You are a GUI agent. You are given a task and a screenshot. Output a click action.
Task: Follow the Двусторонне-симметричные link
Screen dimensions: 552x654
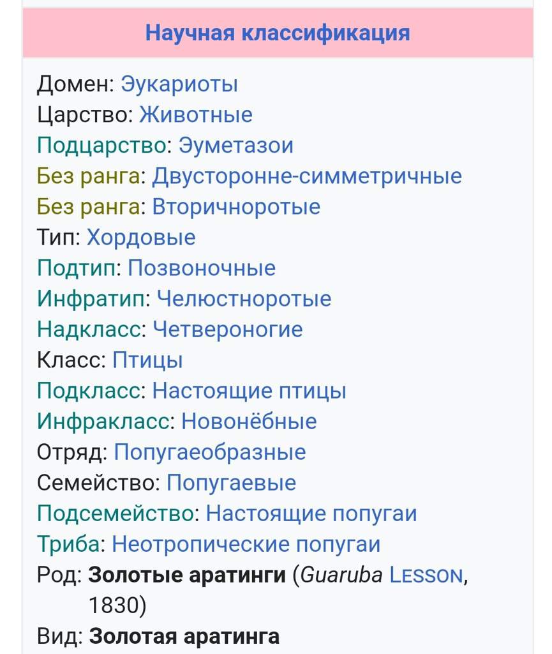(x=306, y=176)
